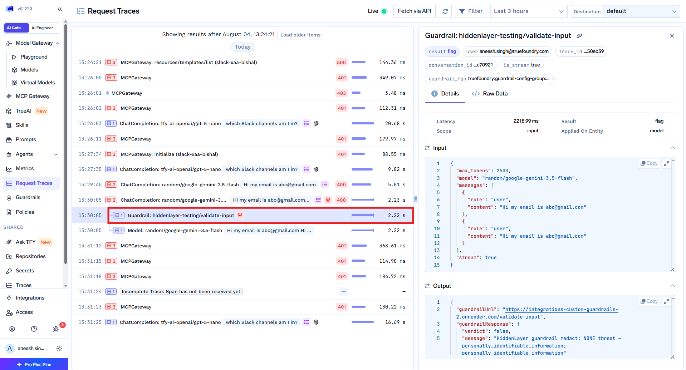Click user aneesh.singh tag
Viewport: 686px width, 370px height.
[507, 51]
